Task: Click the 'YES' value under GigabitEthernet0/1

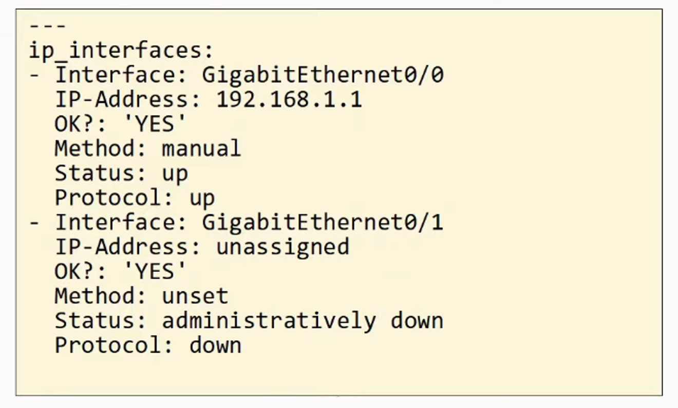Action: (155, 272)
